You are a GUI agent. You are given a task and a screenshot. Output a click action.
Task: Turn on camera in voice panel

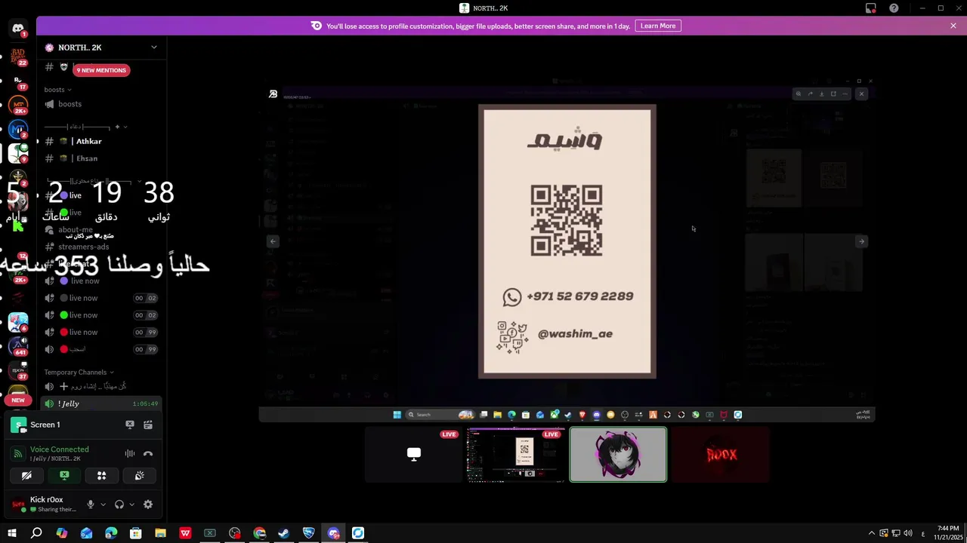26,475
